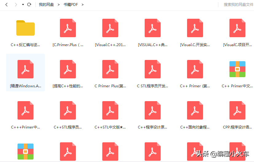The height and width of the screenshot is (162, 254).
Task: Click file name [VISUAL.C++典...
Action: coord(153,45)
